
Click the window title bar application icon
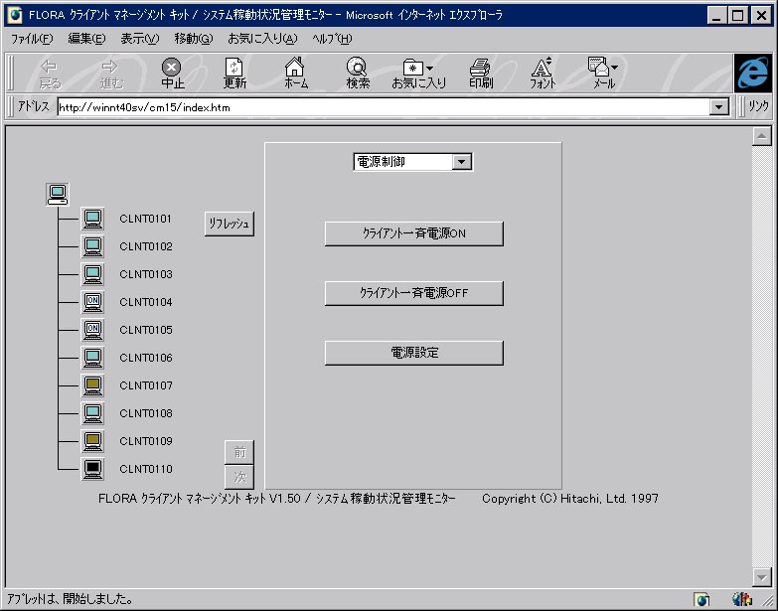pos(15,15)
